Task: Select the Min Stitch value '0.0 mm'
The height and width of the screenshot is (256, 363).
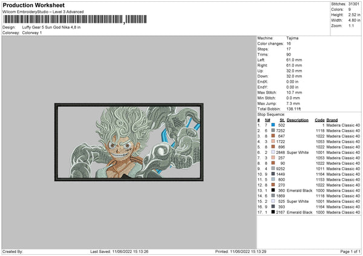Action: coord(293,98)
